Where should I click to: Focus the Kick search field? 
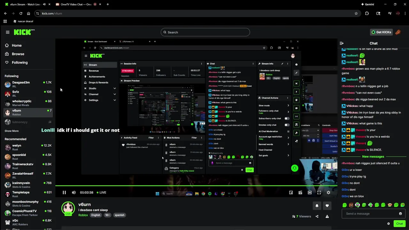[x=205, y=32]
